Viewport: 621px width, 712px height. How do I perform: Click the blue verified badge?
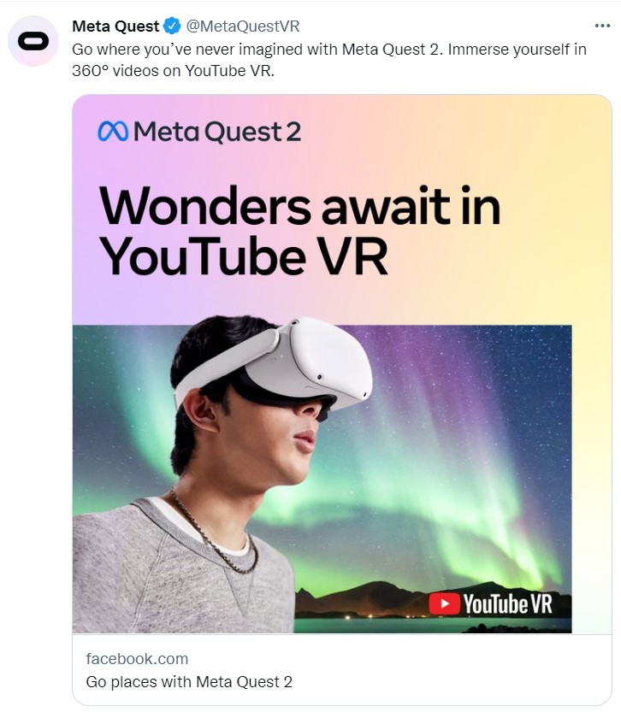click(172, 26)
